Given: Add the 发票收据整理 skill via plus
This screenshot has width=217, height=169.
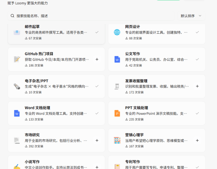Looking at the screenshot, I should pos(197,86).
